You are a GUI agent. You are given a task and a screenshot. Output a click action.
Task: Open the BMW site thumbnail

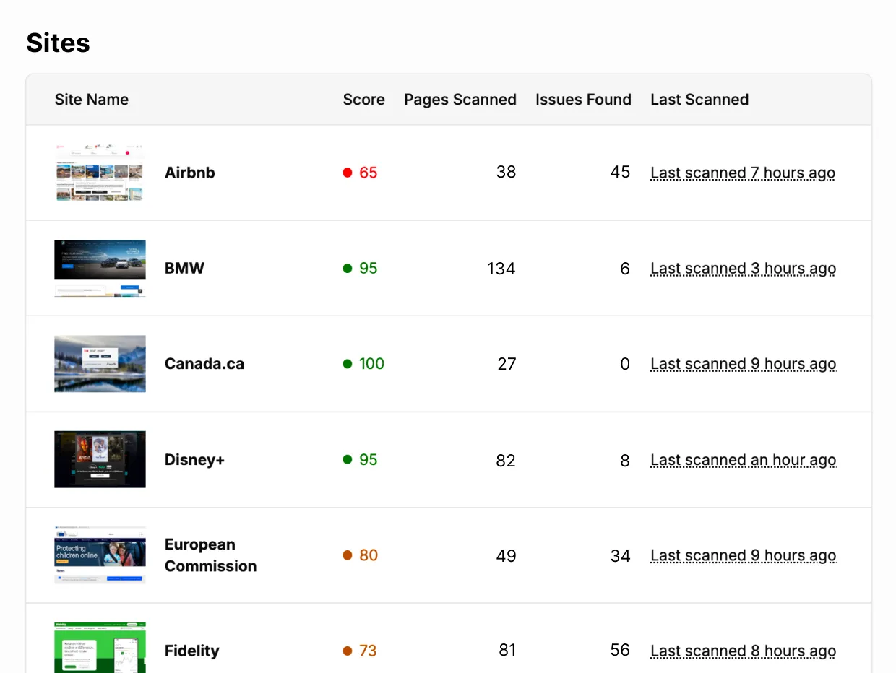click(x=100, y=268)
